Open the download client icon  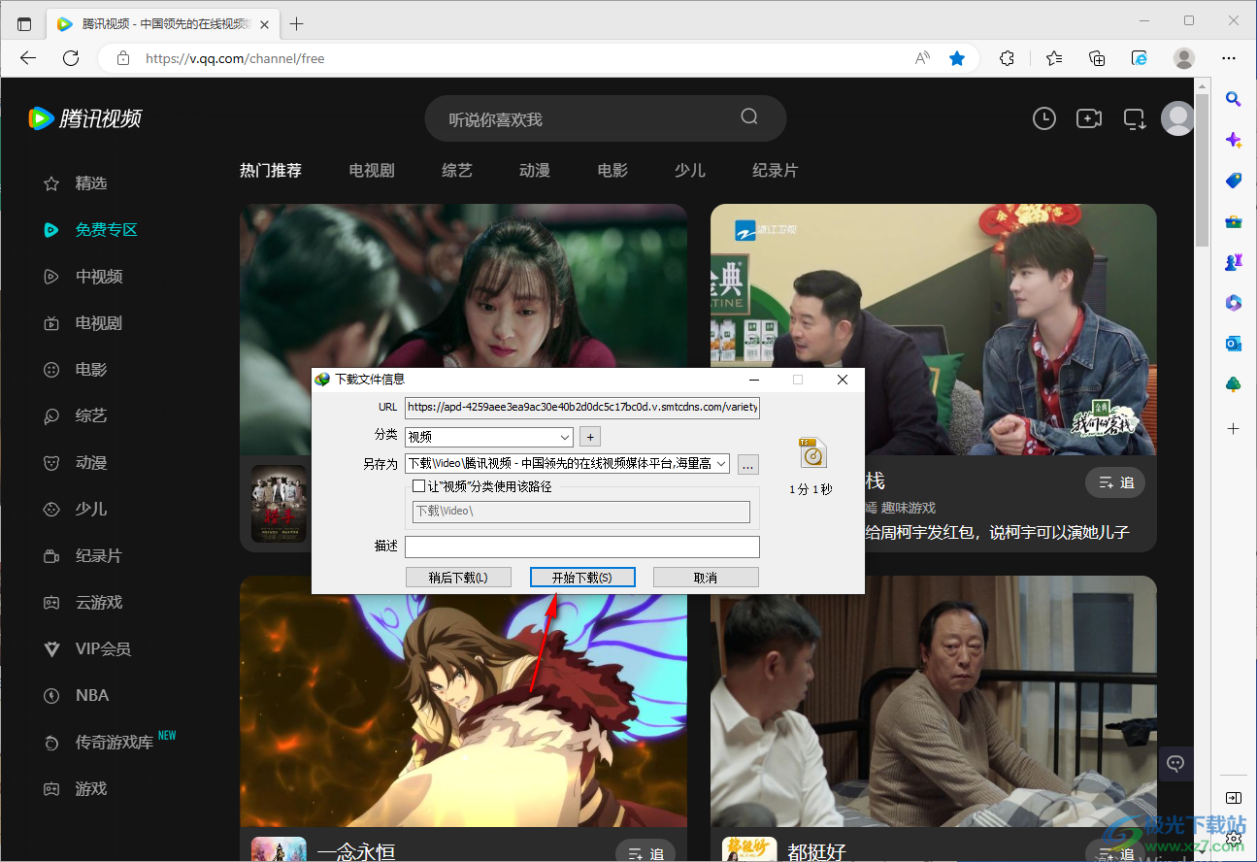click(x=1135, y=118)
